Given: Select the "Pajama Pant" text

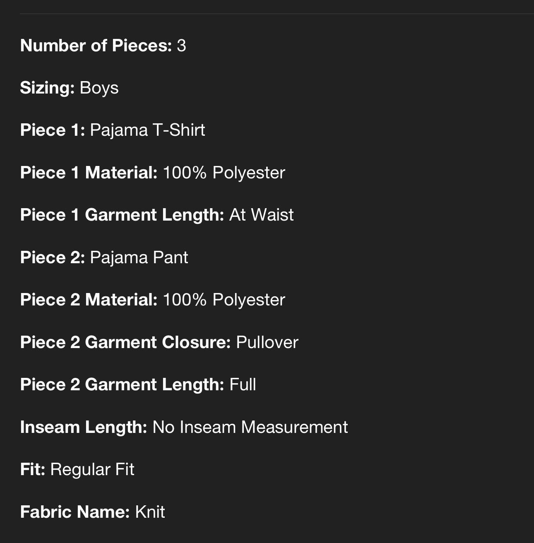Looking at the screenshot, I should tap(139, 257).
